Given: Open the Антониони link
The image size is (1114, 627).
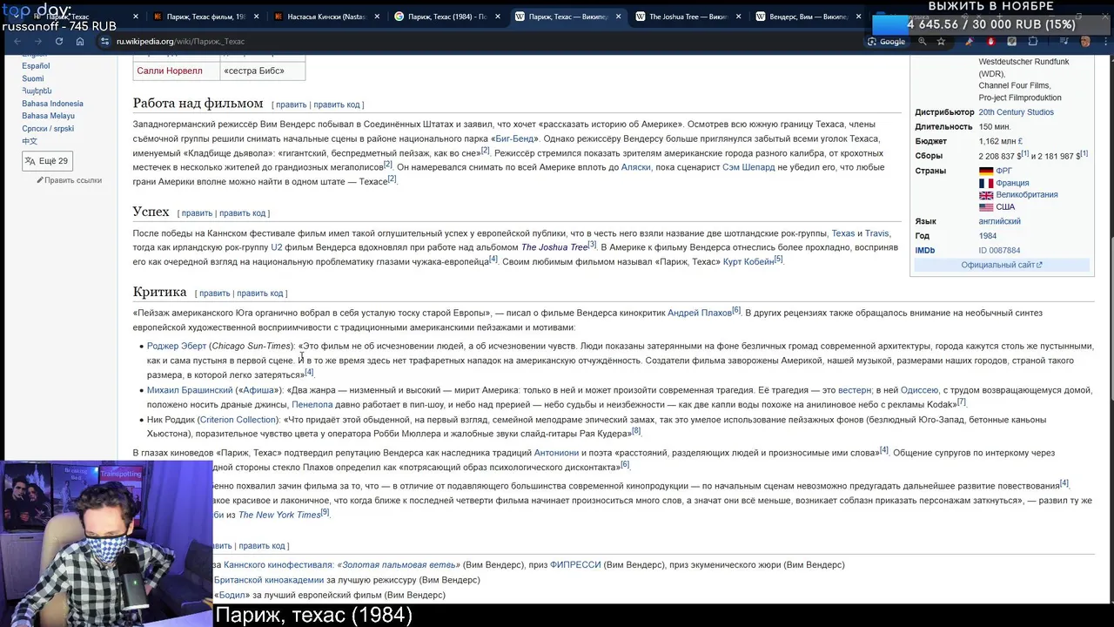Looking at the screenshot, I should point(556,453).
